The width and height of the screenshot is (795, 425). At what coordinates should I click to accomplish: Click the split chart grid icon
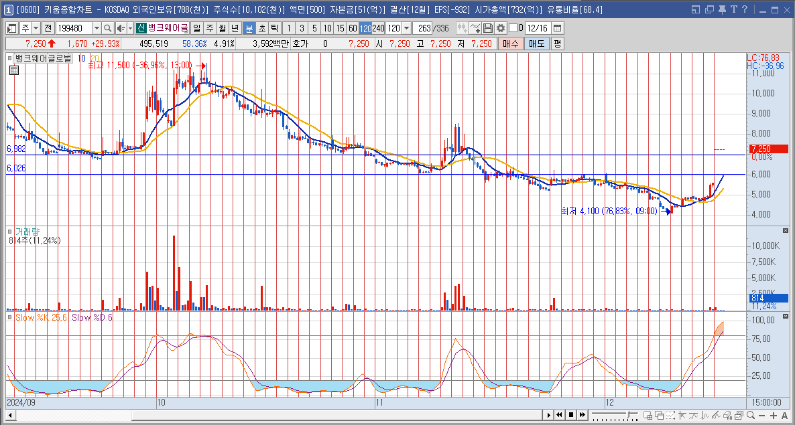coord(648,416)
